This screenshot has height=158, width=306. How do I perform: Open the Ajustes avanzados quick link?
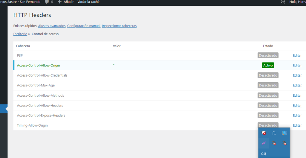(52, 26)
